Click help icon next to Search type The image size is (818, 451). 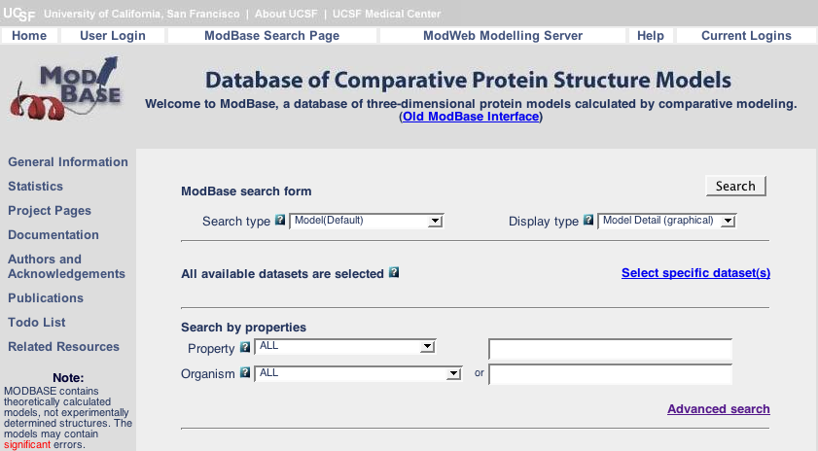point(280,221)
